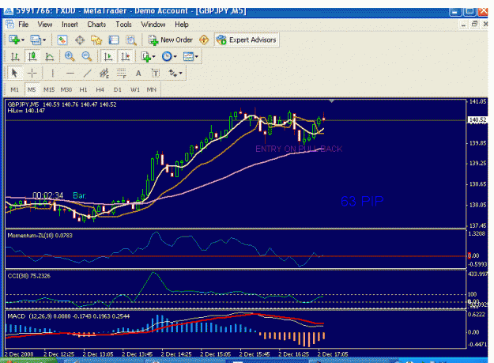The height and width of the screenshot is (363, 494).
Task: Zoom out on the chart
Action: pos(87,57)
